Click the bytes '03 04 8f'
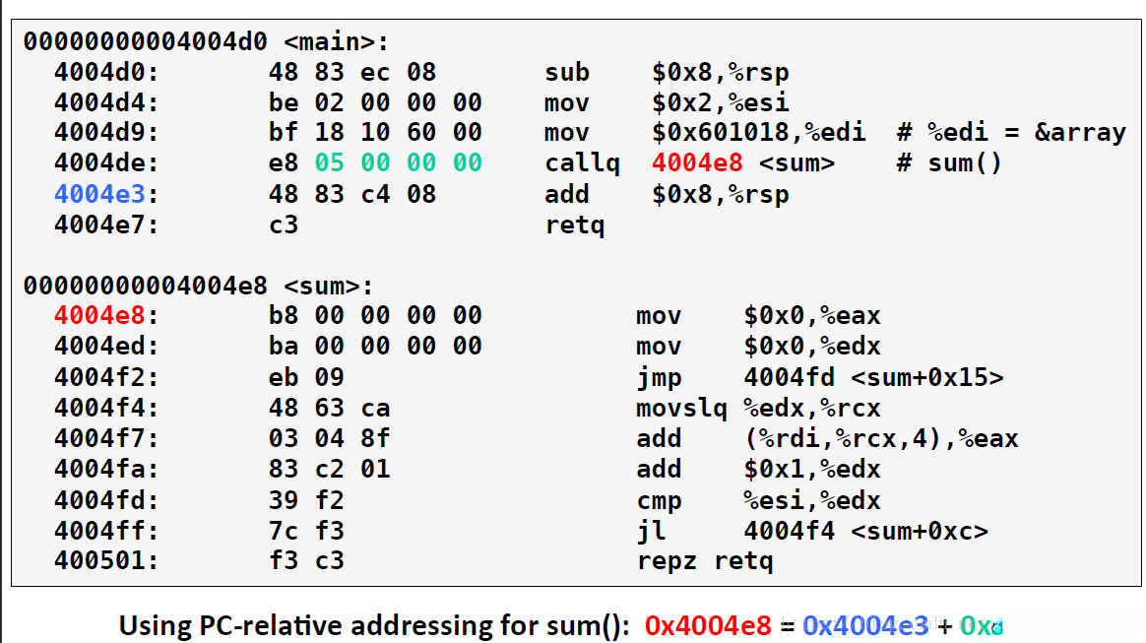1146x643 pixels. (330, 439)
